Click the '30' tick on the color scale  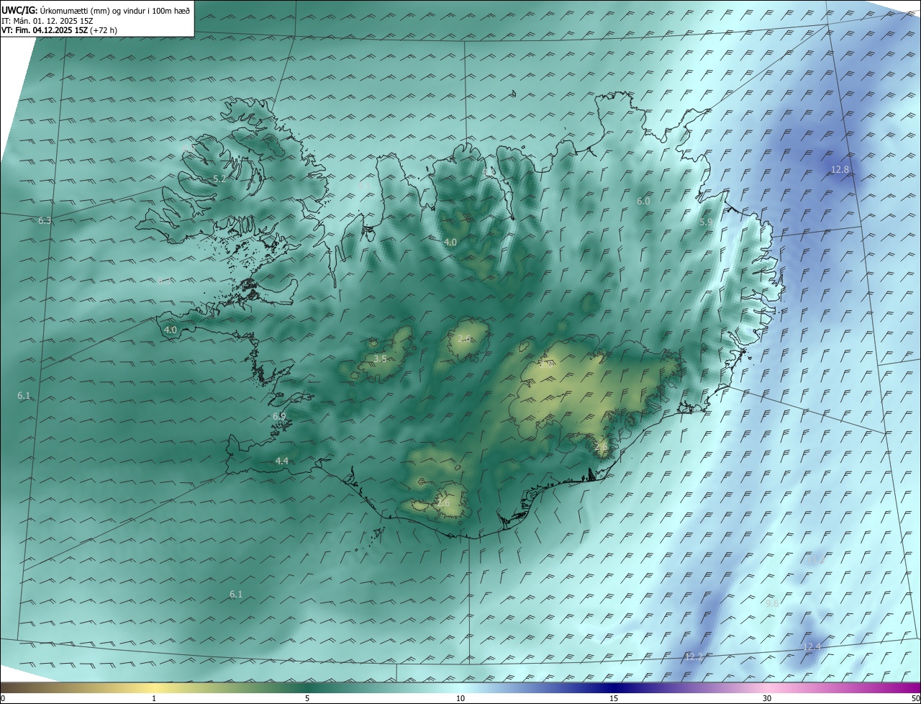coord(767,698)
